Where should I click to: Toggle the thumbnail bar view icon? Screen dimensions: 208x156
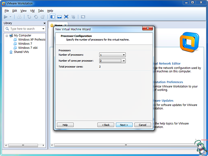(59, 17)
